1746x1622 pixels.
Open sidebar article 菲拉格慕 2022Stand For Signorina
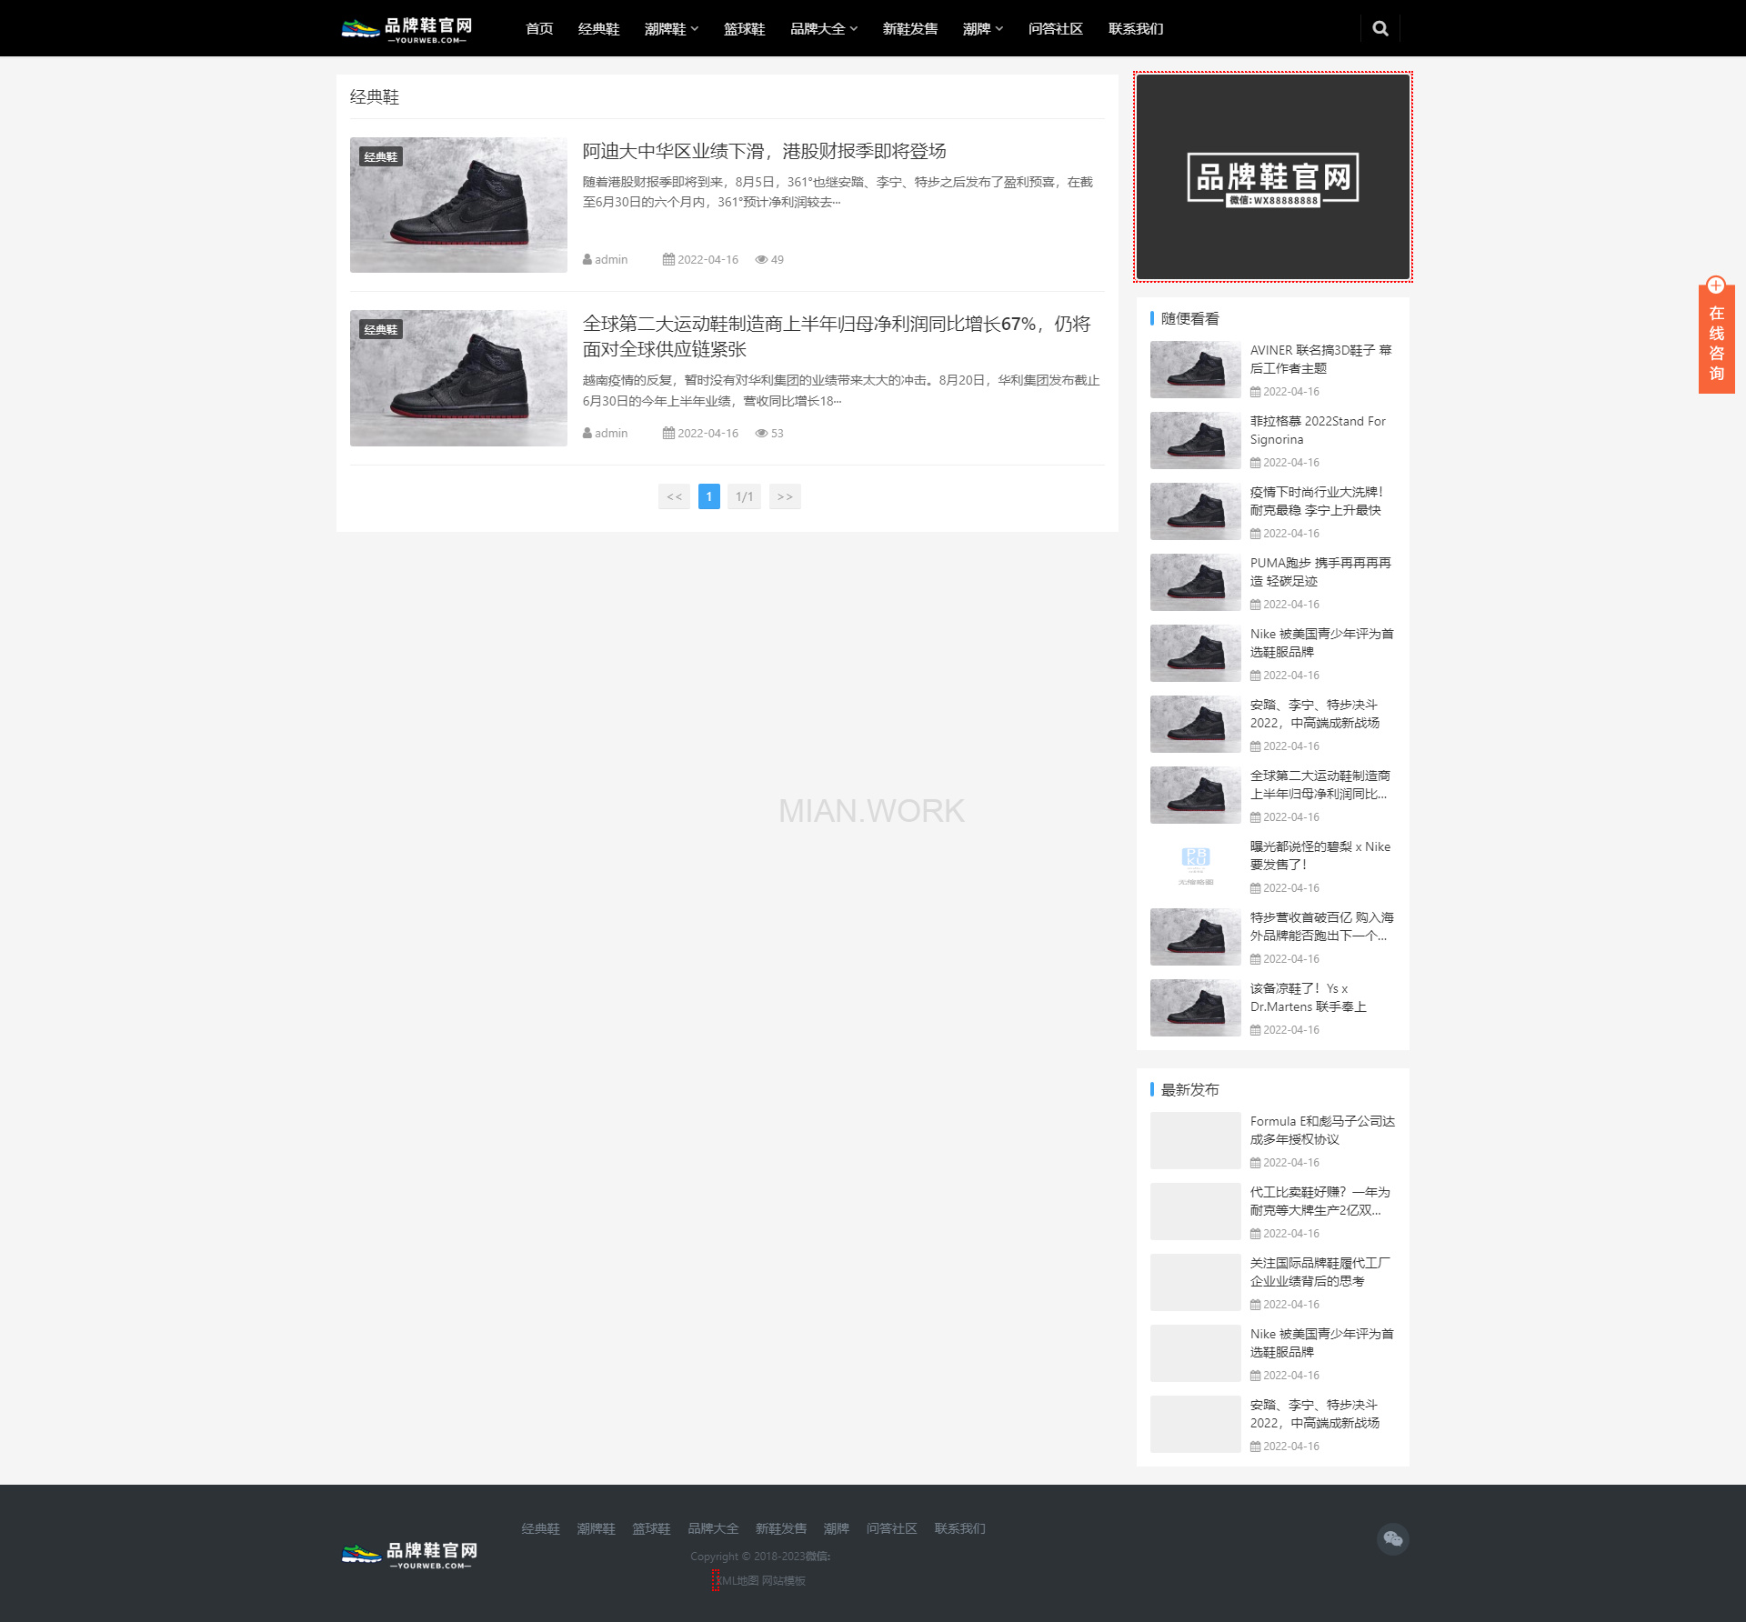click(1318, 430)
